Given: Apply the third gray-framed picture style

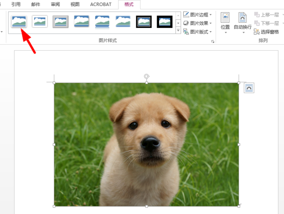Looking at the screenshot, I should point(61,21).
